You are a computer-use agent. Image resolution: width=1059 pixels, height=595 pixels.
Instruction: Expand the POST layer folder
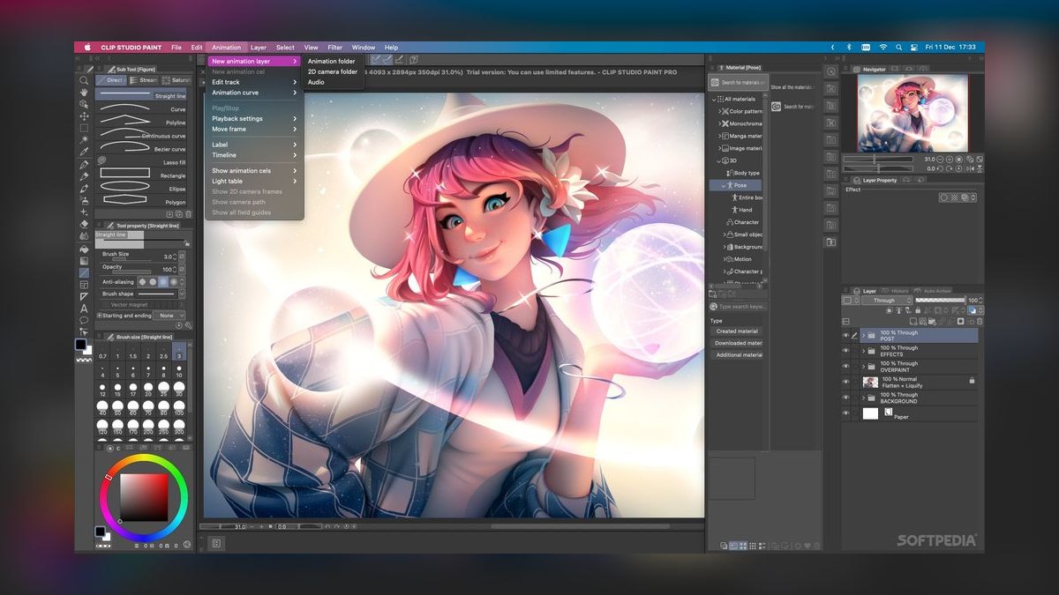[x=863, y=336]
